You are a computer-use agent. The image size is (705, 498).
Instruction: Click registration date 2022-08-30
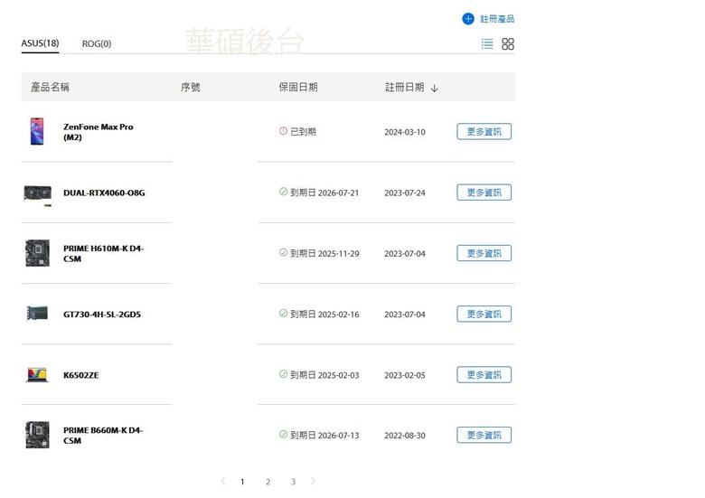pos(405,436)
